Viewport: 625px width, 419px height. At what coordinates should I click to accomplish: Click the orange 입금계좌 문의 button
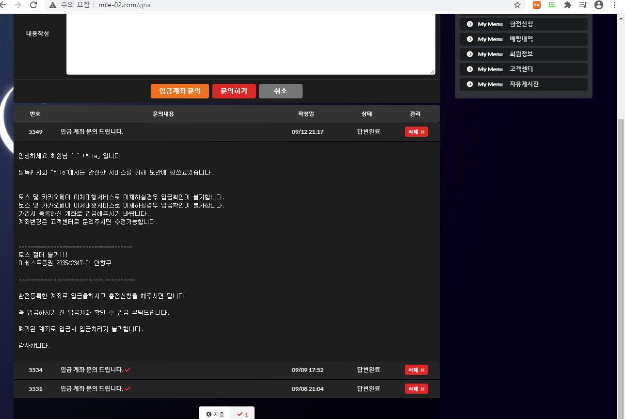pos(180,91)
